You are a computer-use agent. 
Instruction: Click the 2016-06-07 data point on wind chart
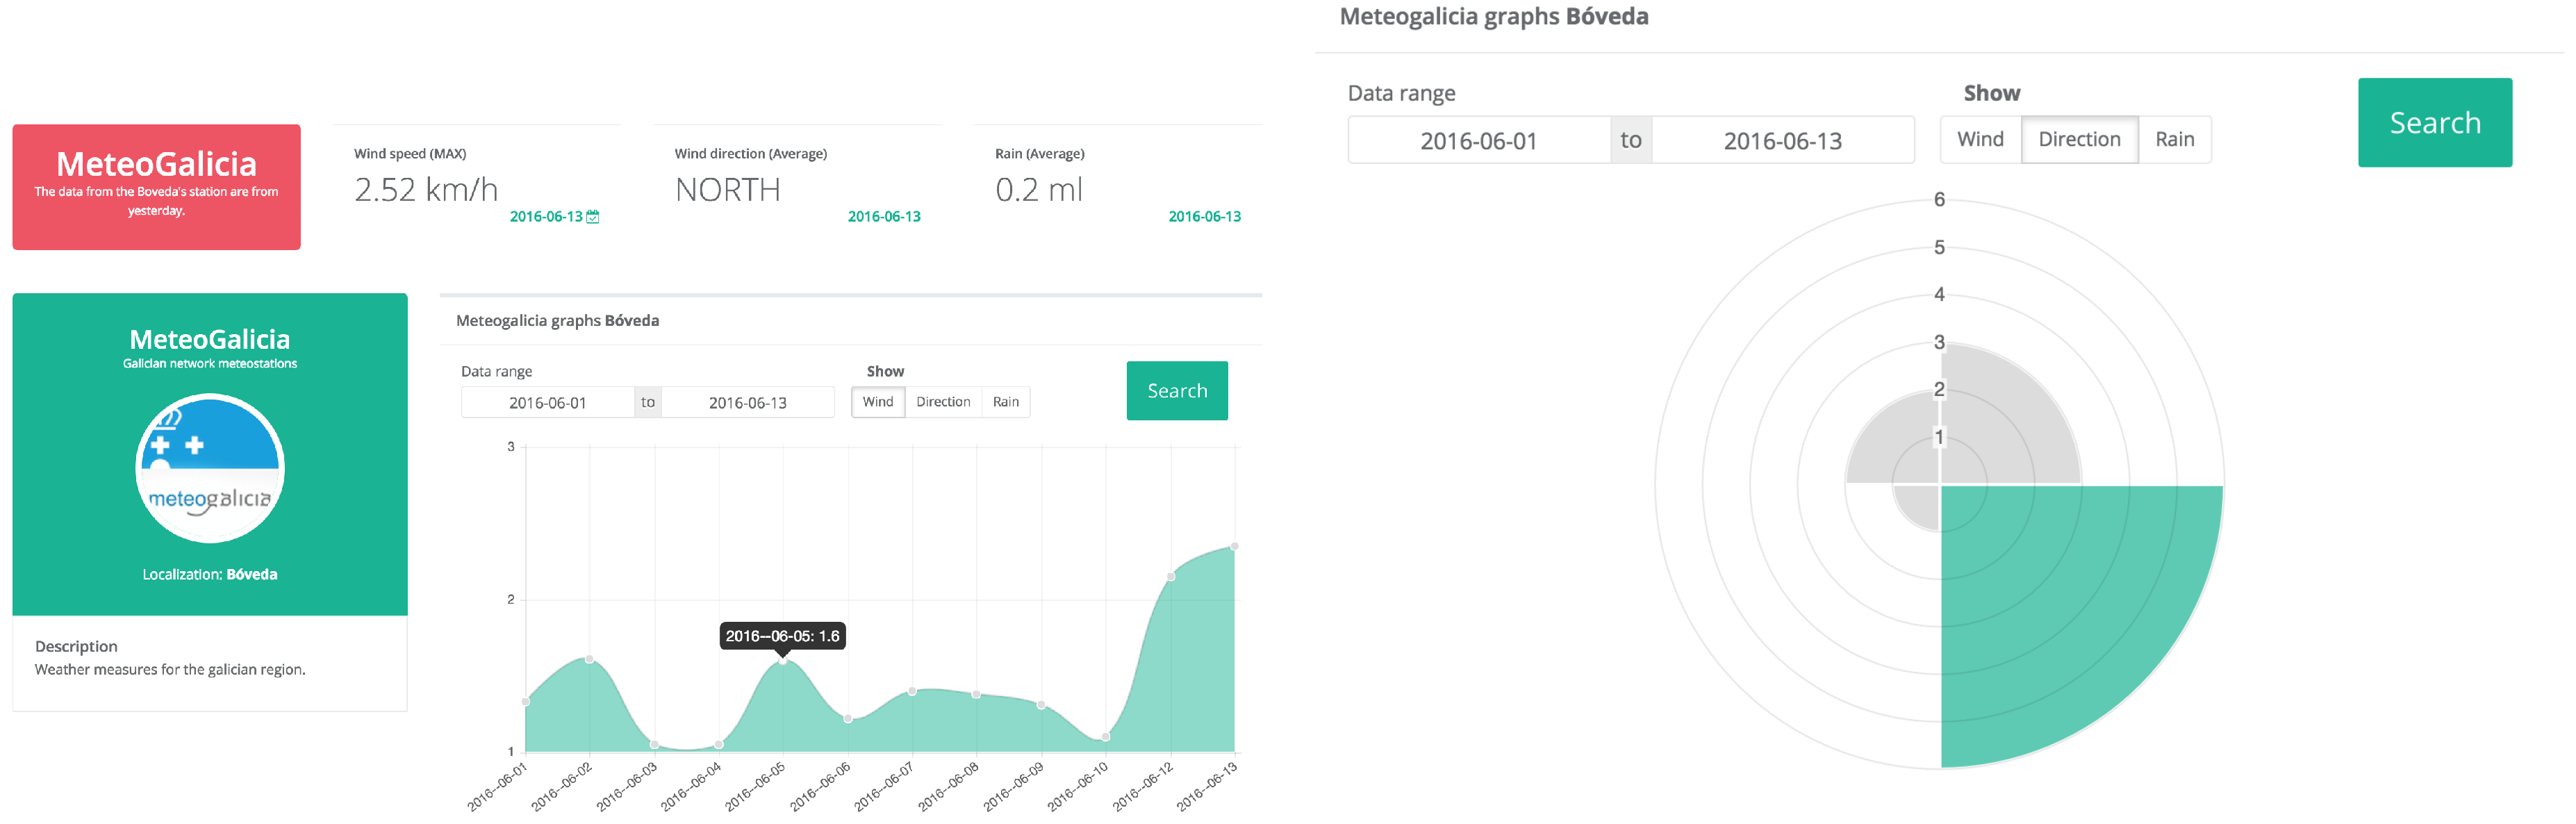tap(912, 692)
